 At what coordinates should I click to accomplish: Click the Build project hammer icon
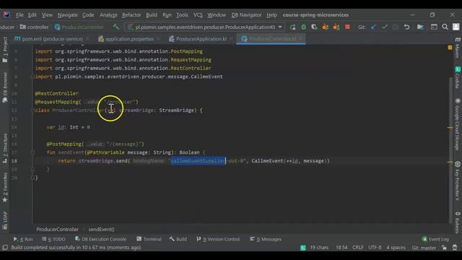[115, 27]
